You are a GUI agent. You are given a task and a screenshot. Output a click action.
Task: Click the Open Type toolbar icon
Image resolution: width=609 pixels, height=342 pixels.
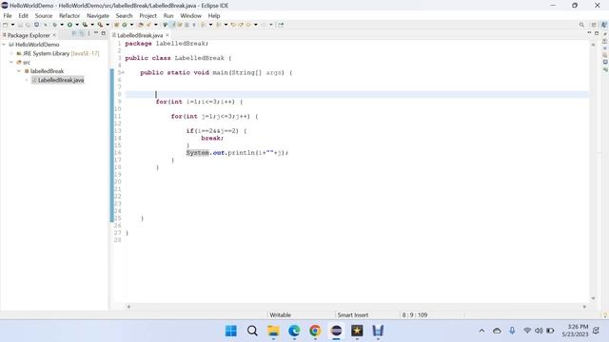[x=141, y=25]
